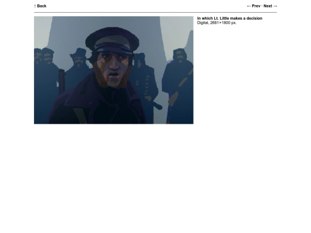This screenshot has width=311, height=233.
Task: Select the title 'In which Lt. Little makes a decision'
Action: pyautogui.click(x=230, y=18)
